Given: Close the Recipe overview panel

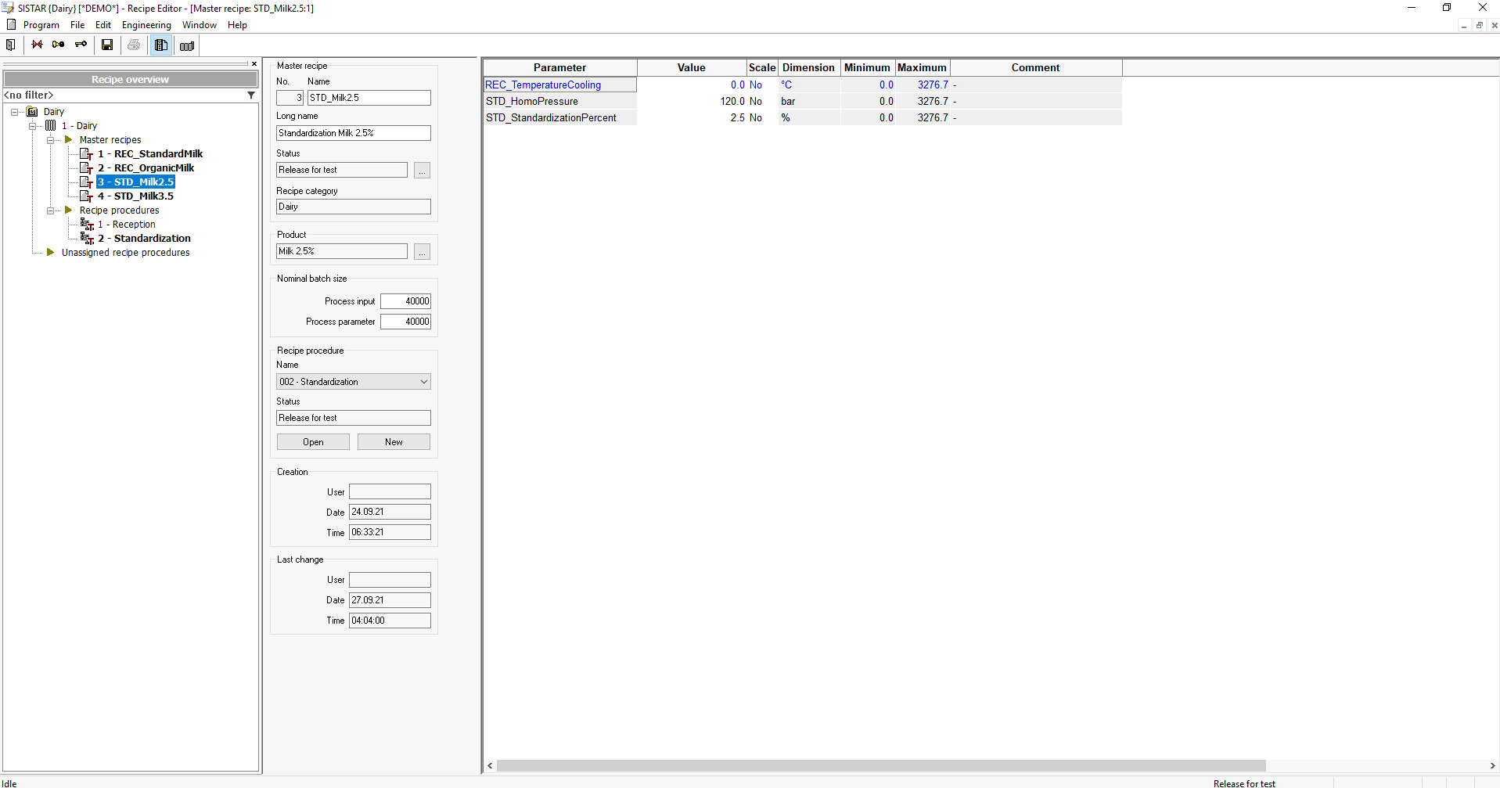Looking at the screenshot, I should (x=254, y=64).
